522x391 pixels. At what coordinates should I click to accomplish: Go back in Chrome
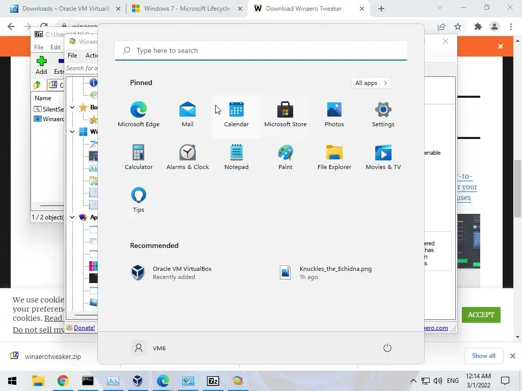(11, 26)
